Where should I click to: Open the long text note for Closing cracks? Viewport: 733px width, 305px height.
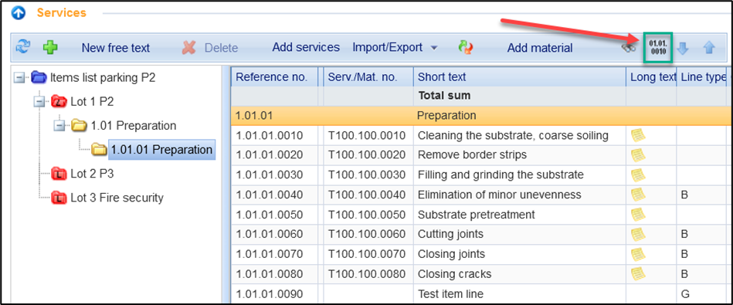click(638, 273)
